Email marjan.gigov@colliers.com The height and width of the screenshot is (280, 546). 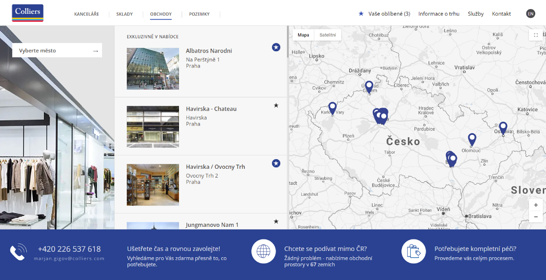69,259
